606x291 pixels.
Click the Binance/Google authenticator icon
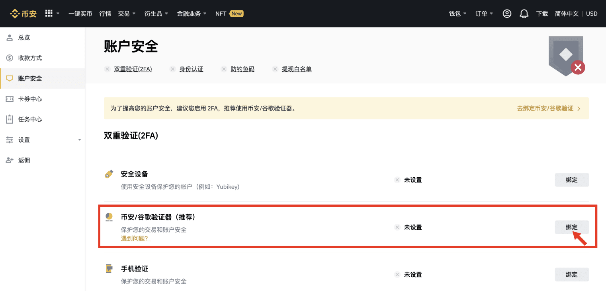[x=109, y=217]
